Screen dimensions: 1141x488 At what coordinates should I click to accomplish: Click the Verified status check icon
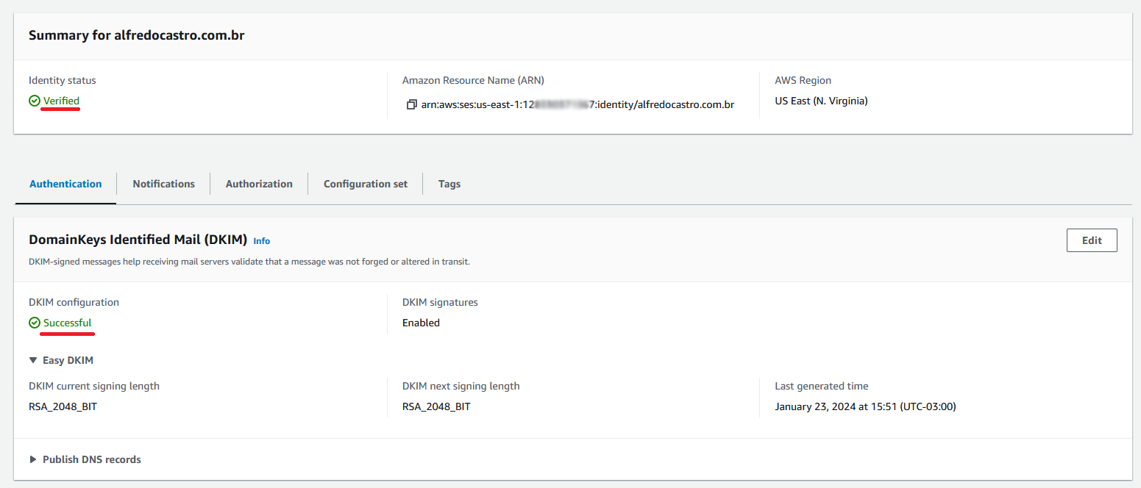(x=35, y=101)
